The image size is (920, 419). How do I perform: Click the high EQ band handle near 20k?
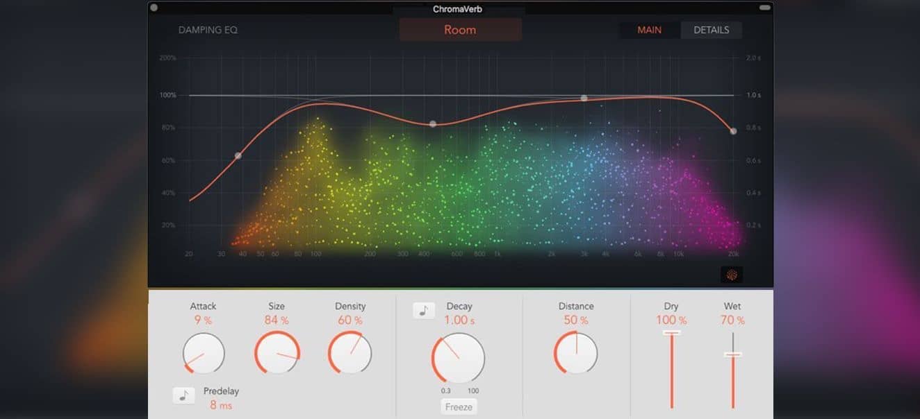pyautogui.click(x=733, y=131)
